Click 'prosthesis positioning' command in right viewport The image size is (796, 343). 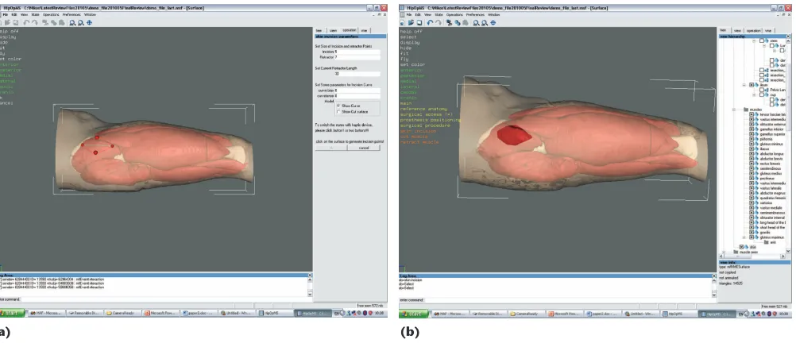pos(431,120)
